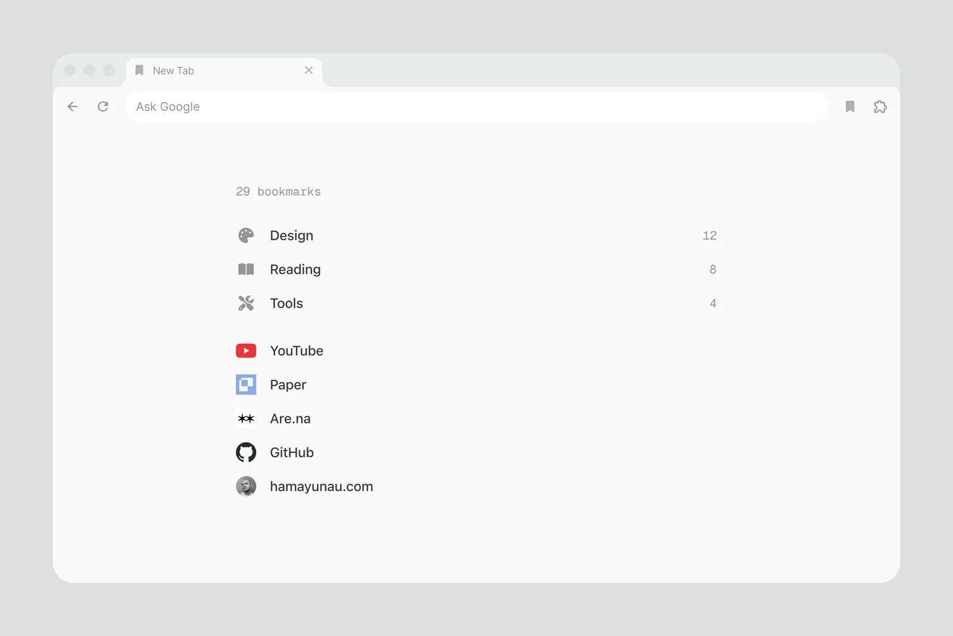
Task: Focus the Ask Google search field
Action: [x=476, y=107]
